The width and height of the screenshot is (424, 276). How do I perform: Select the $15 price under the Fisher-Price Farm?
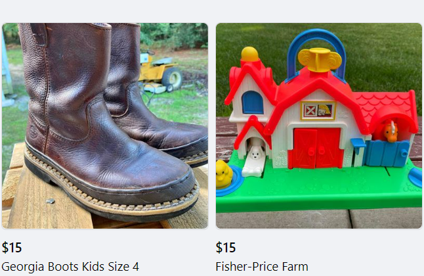pyautogui.click(x=226, y=247)
